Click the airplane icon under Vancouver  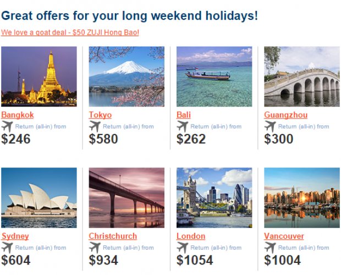(270, 248)
